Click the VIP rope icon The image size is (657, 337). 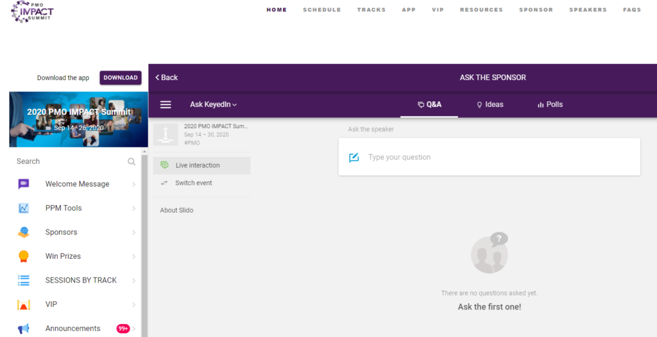pos(24,304)
